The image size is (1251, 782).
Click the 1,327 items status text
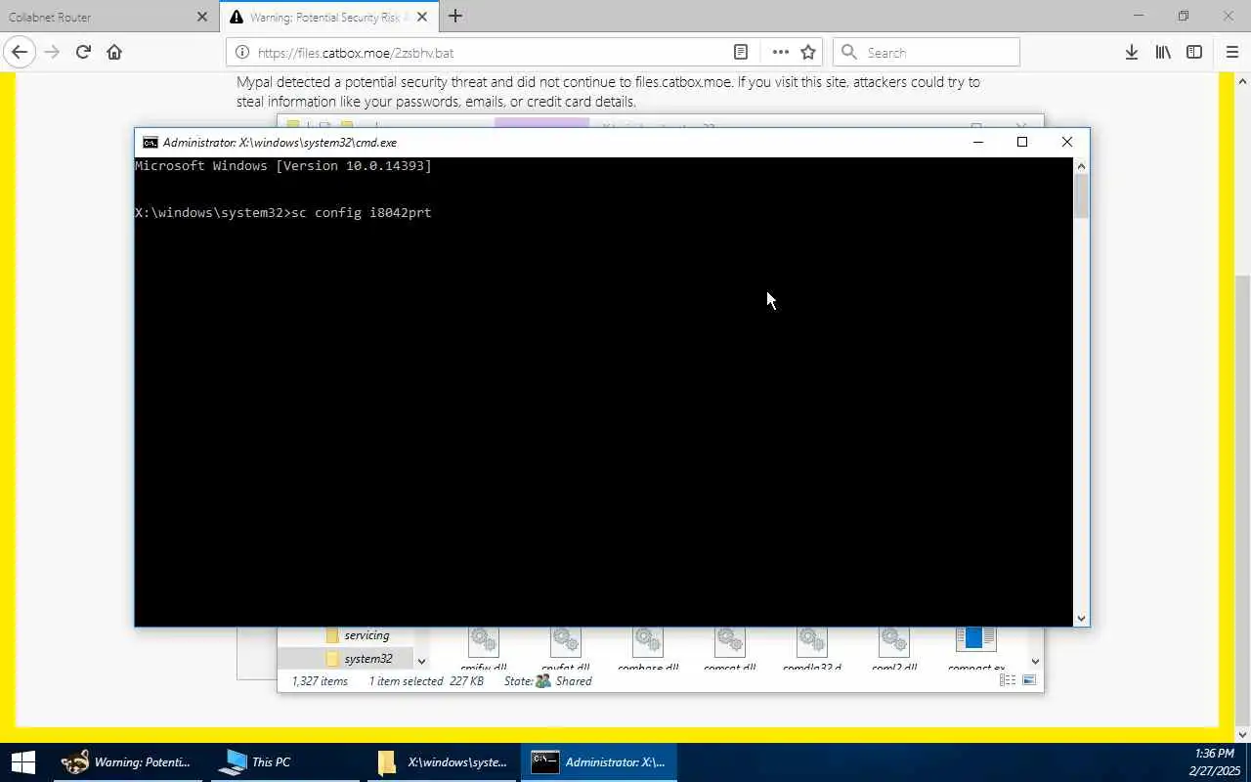pos(320,681)
